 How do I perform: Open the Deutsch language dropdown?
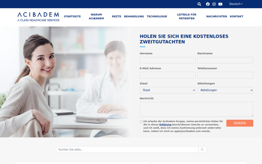[x=236, y=4]
